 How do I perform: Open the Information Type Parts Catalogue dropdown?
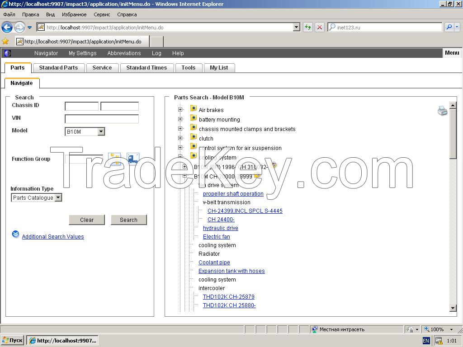point(58,197)
